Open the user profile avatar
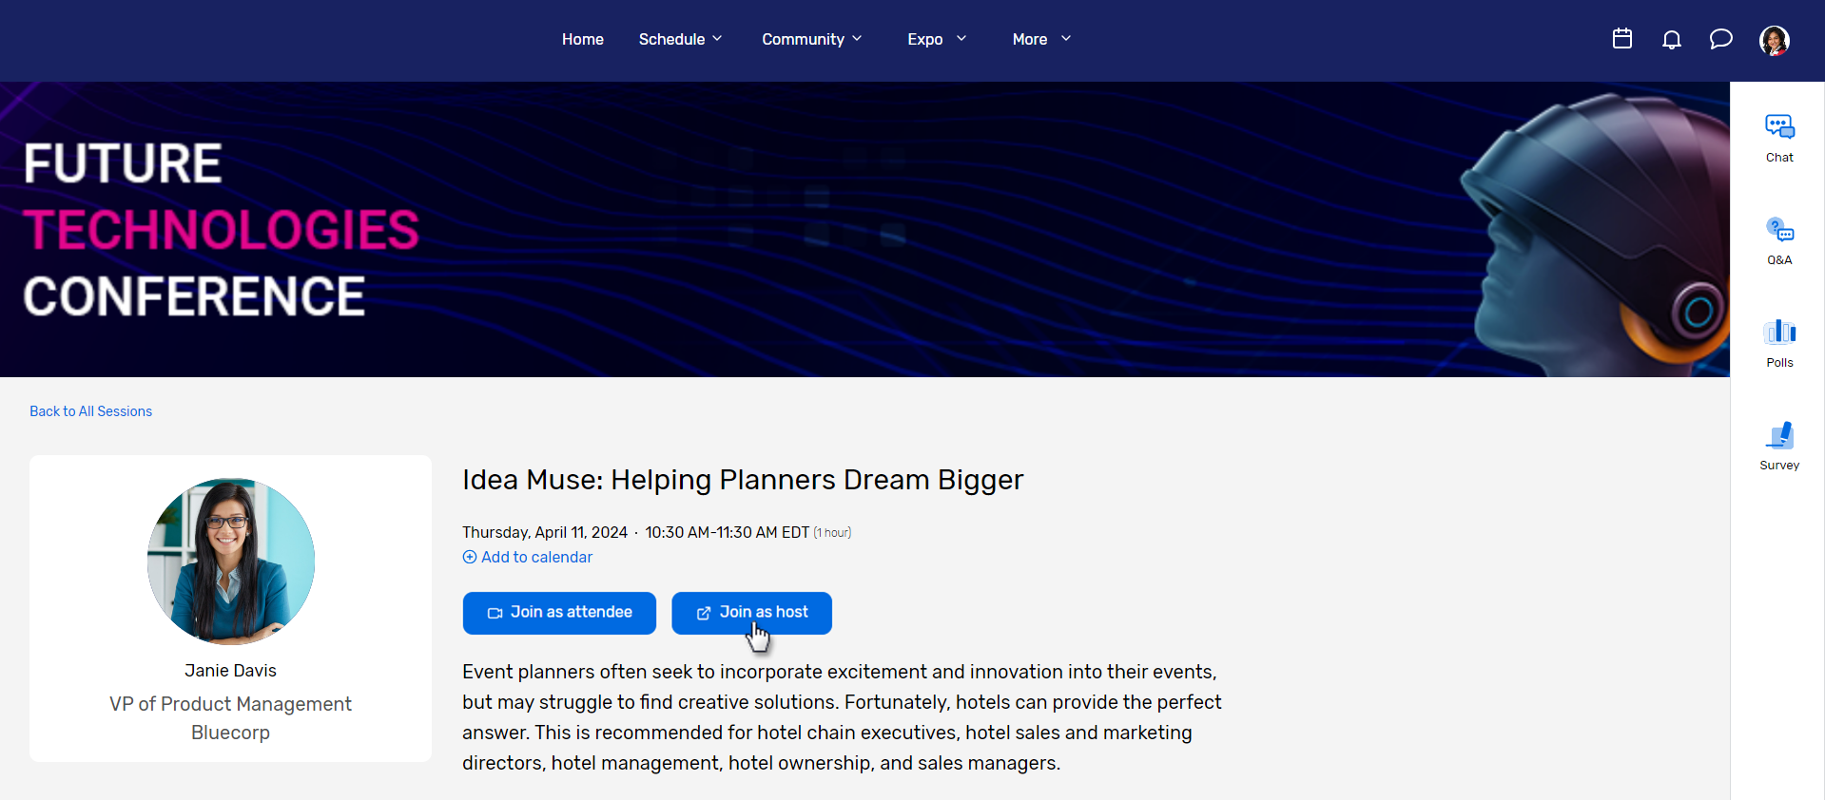This screenshot has width=1825, height=800. [x=1775, y=40]
